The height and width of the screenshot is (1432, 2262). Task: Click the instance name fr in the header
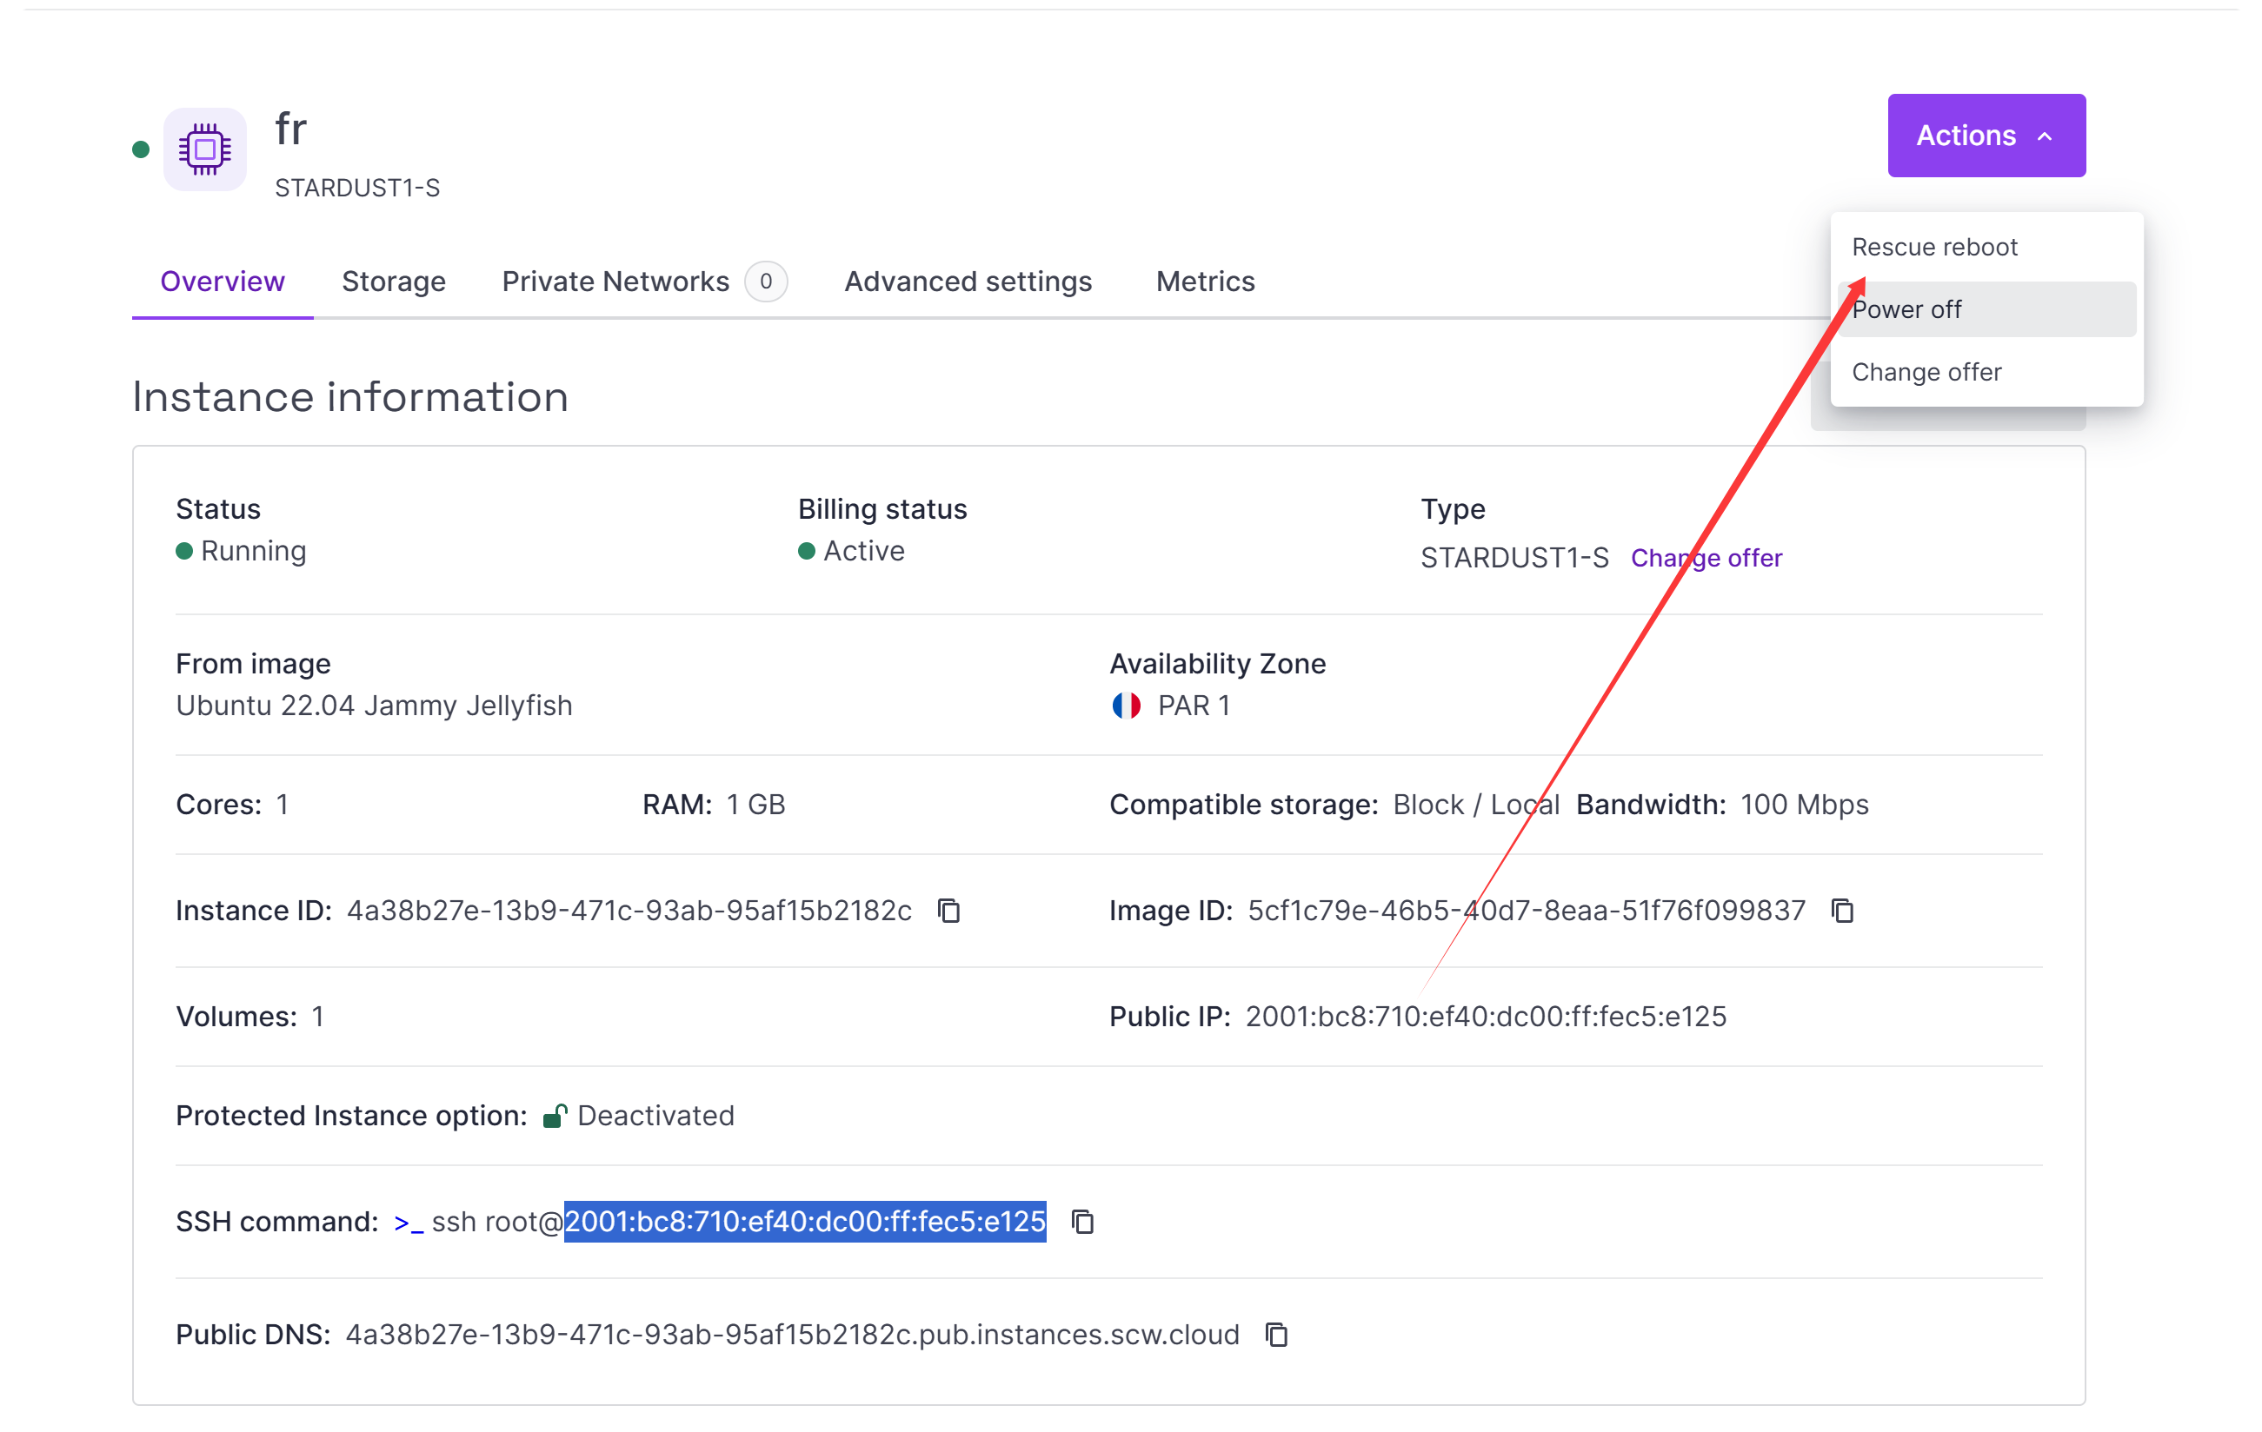tap(290, 129)
